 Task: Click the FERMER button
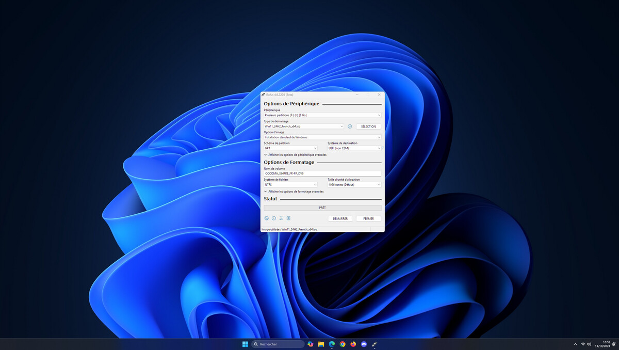pos(368,218)
